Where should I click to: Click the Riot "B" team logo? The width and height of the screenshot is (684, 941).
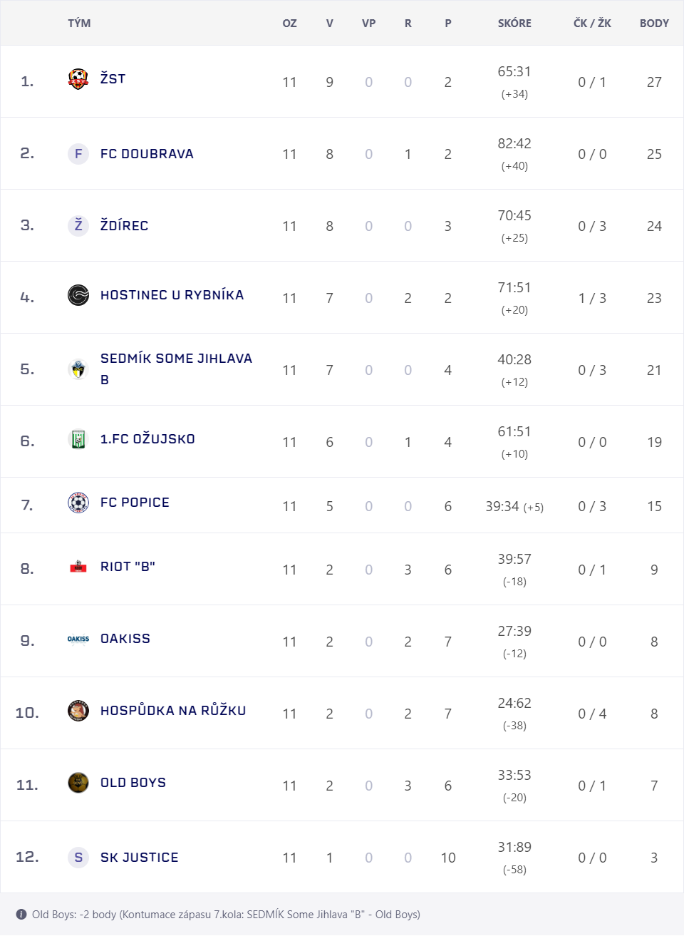[x=78, y=567]
